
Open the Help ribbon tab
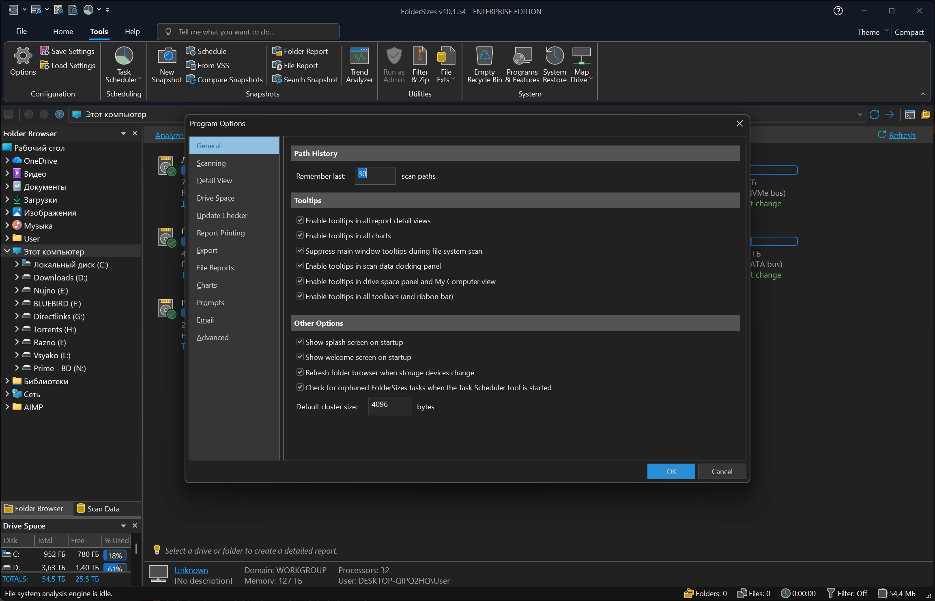coord(132,31)
